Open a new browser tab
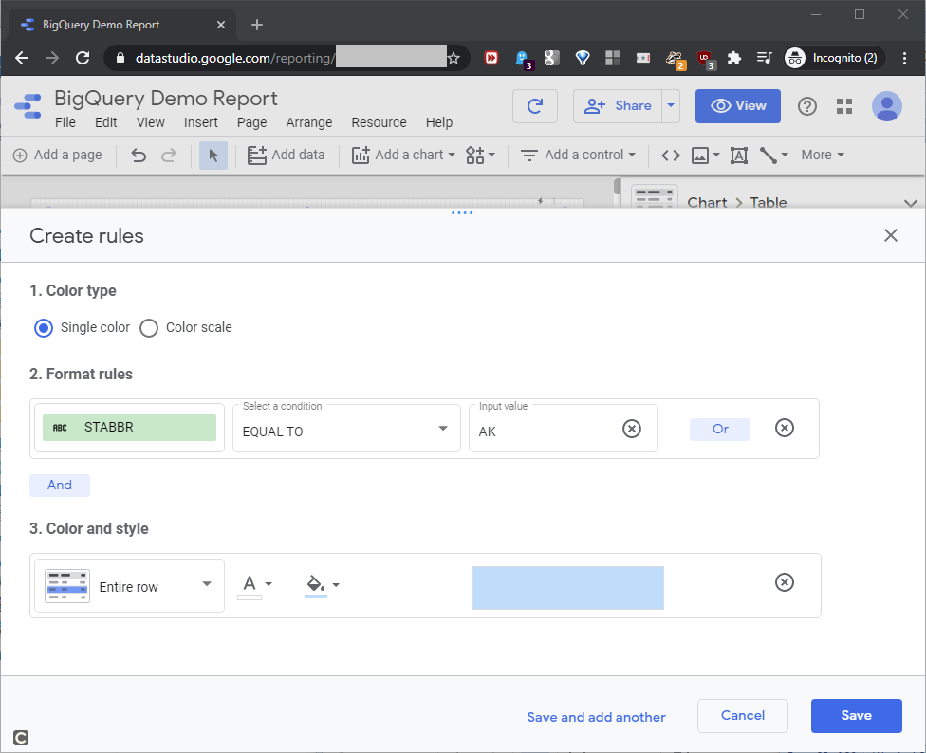 click(257, 25)
